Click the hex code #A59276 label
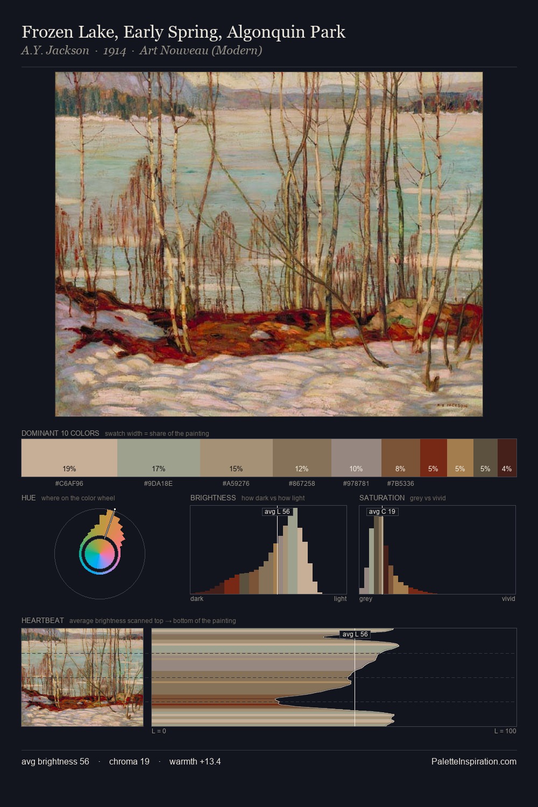 [x=236, y=483]
